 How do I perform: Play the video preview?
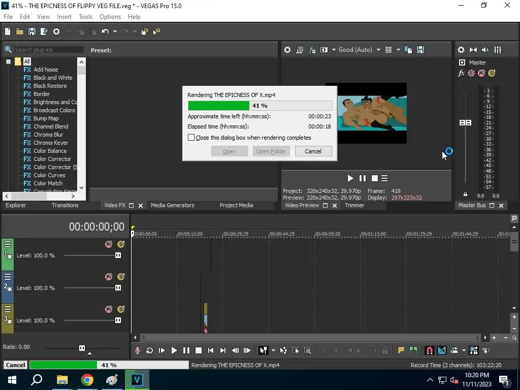[x=350, y=178]
